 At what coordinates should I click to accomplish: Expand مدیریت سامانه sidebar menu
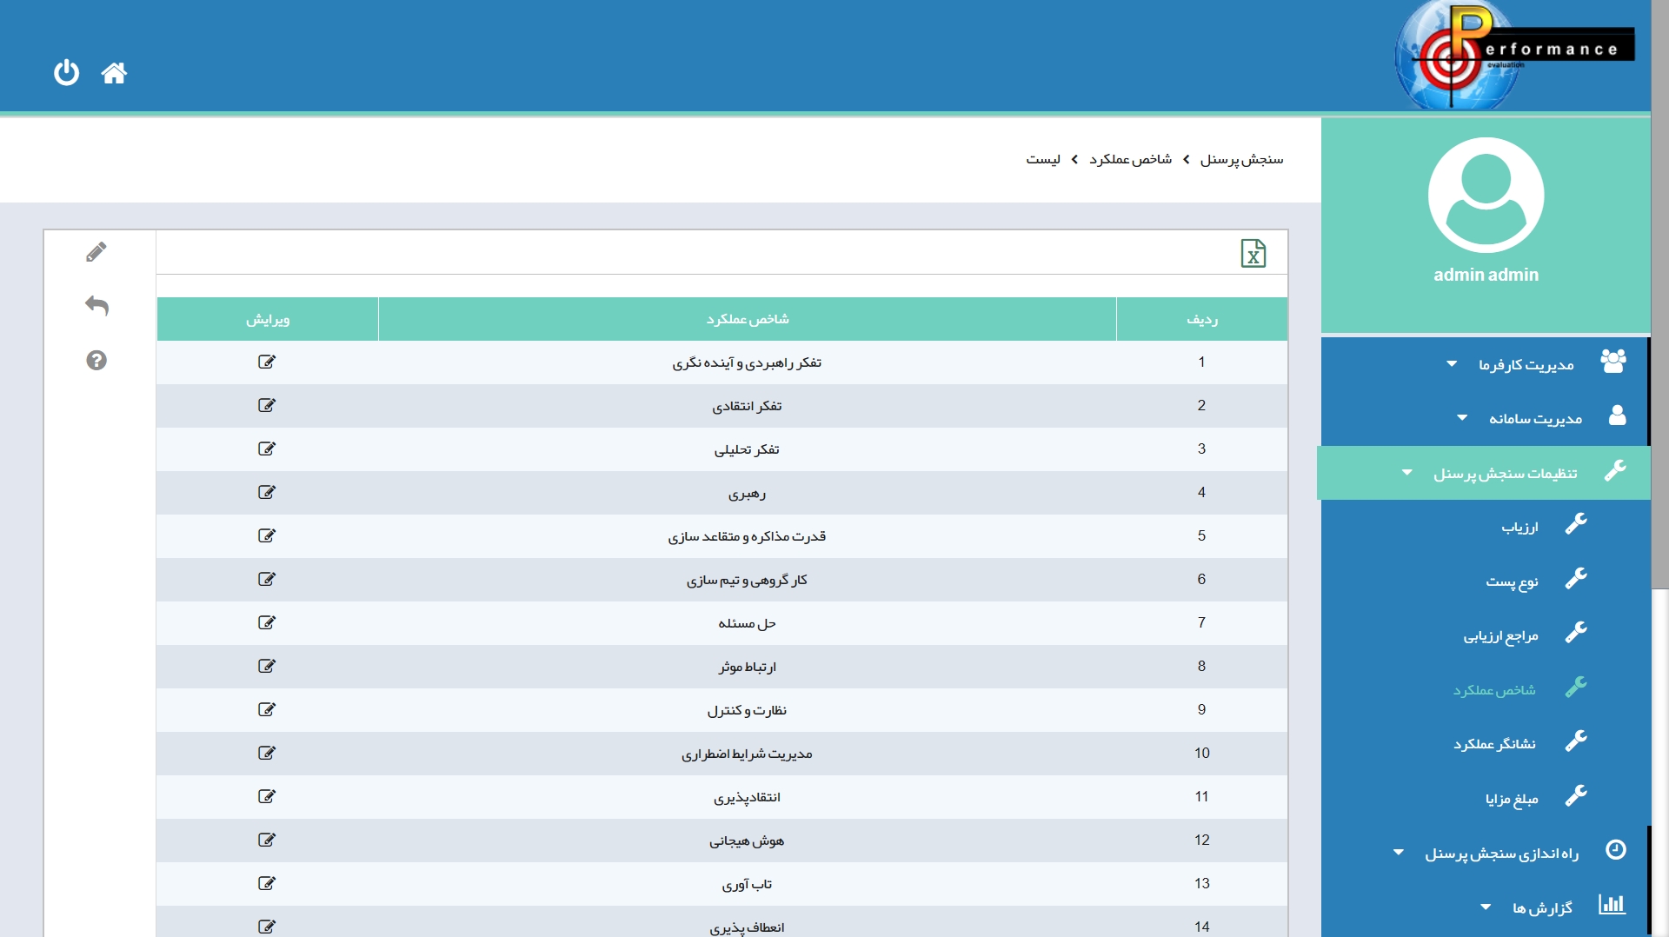(x=1534, y=418)
